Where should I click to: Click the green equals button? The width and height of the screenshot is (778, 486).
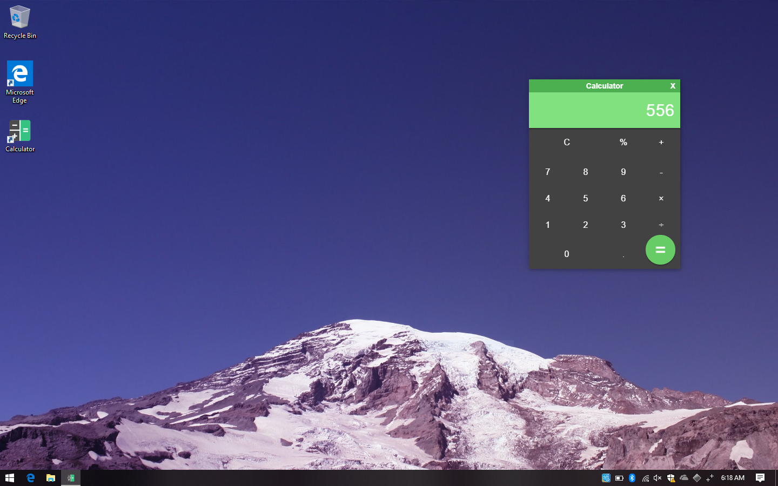click(660, 250)
